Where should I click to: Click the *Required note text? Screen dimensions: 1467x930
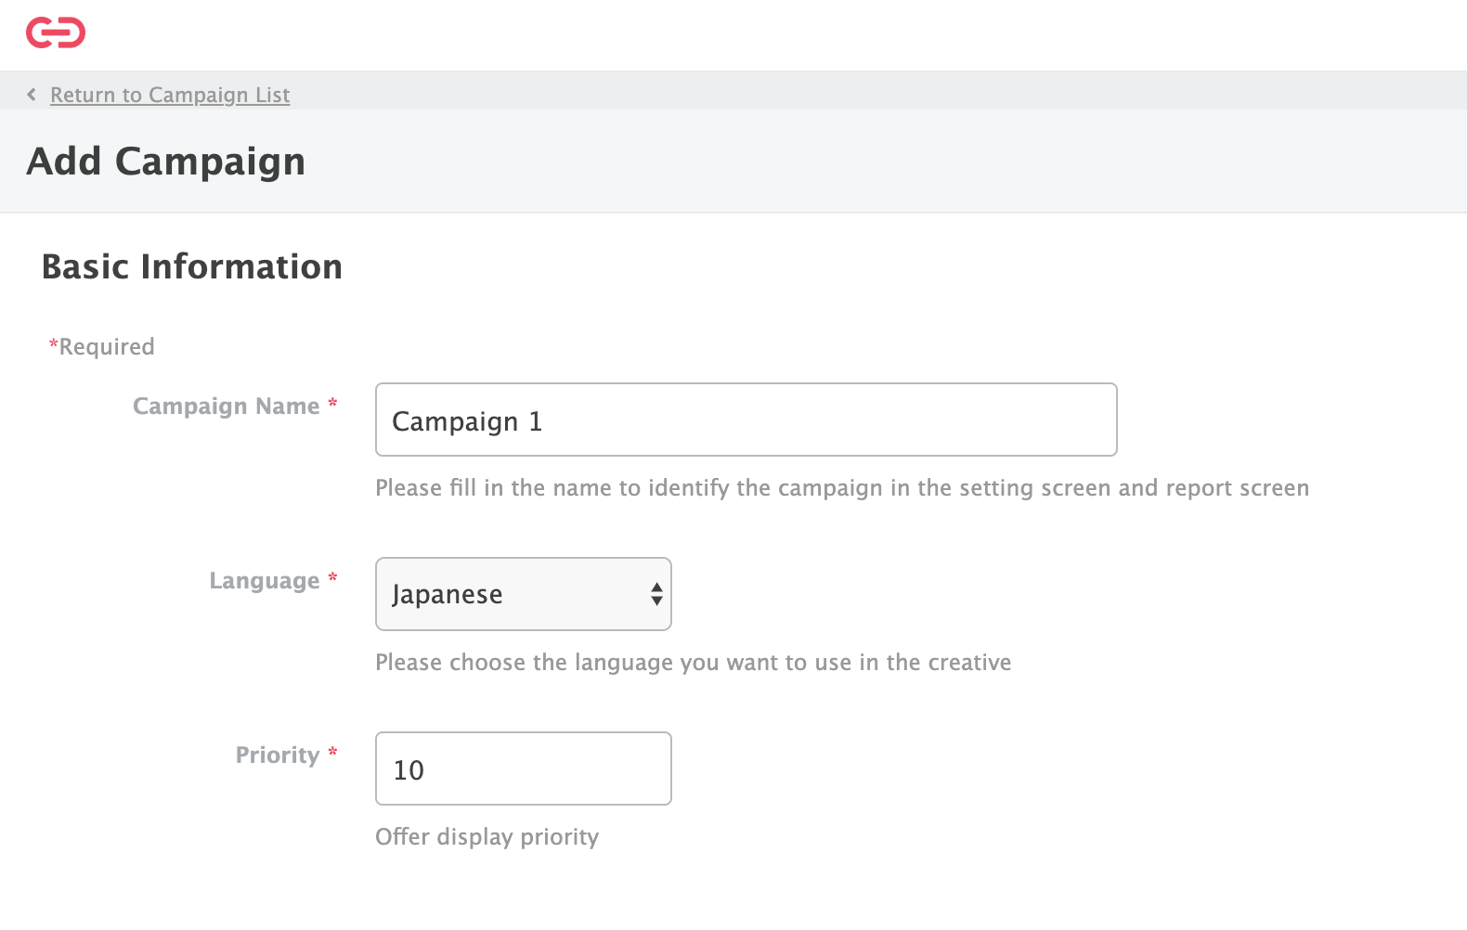pyautogui.click(x=106, y=347)
